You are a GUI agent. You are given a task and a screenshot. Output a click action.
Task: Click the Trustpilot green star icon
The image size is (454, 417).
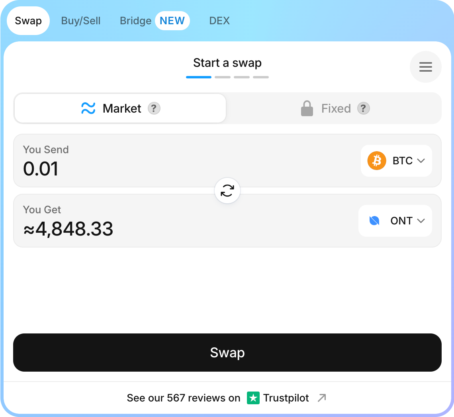253,398
